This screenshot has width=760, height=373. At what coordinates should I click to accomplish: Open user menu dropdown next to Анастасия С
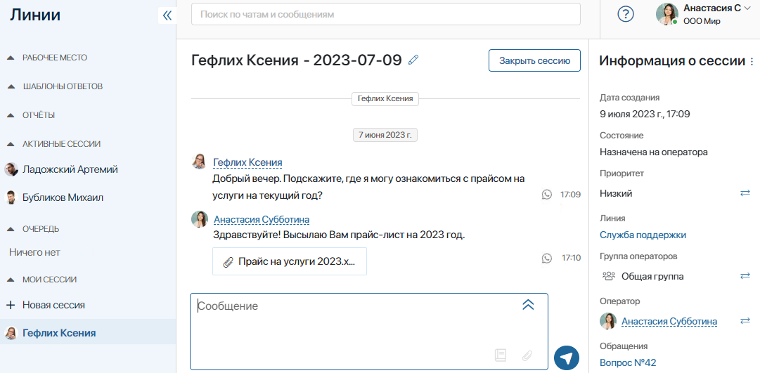pos(746,8)
